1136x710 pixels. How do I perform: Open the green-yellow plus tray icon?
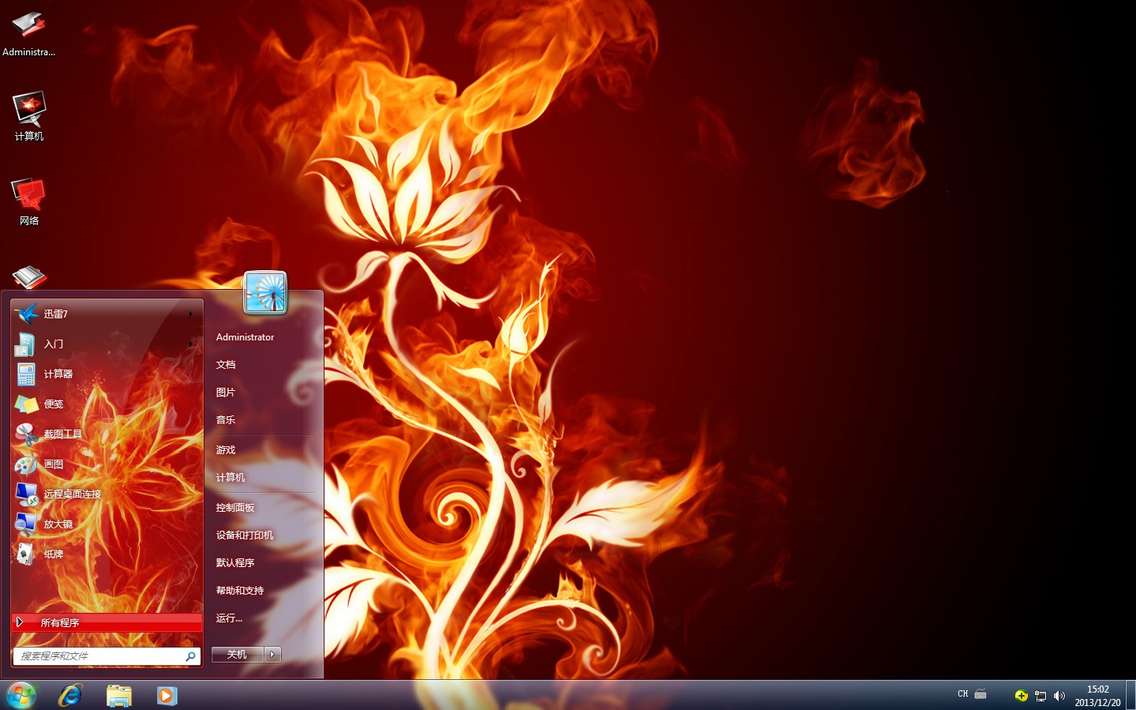click(x=1021, y=696)
